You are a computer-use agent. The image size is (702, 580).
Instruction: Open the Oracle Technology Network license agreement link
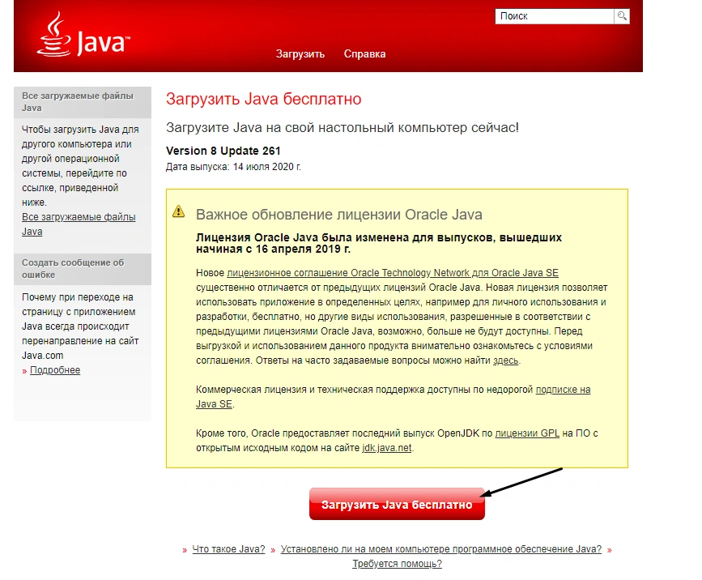coord(393,273)
